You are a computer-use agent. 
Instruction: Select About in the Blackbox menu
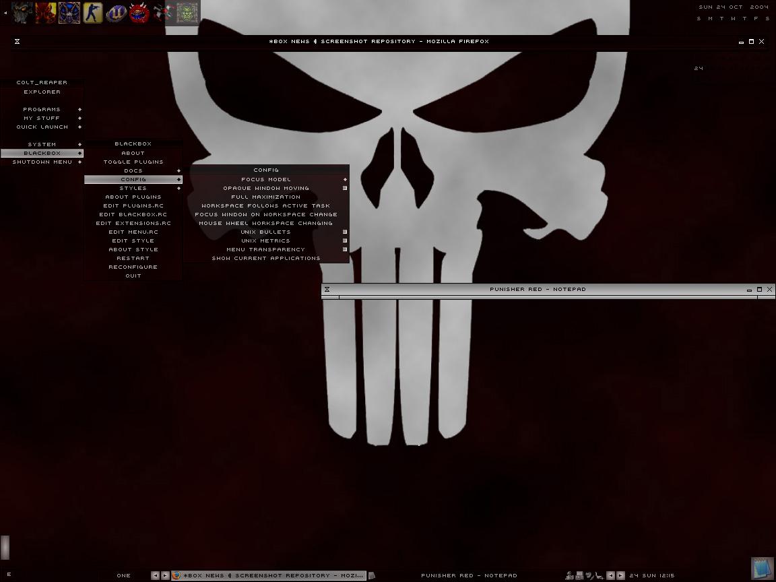point(133,154)
